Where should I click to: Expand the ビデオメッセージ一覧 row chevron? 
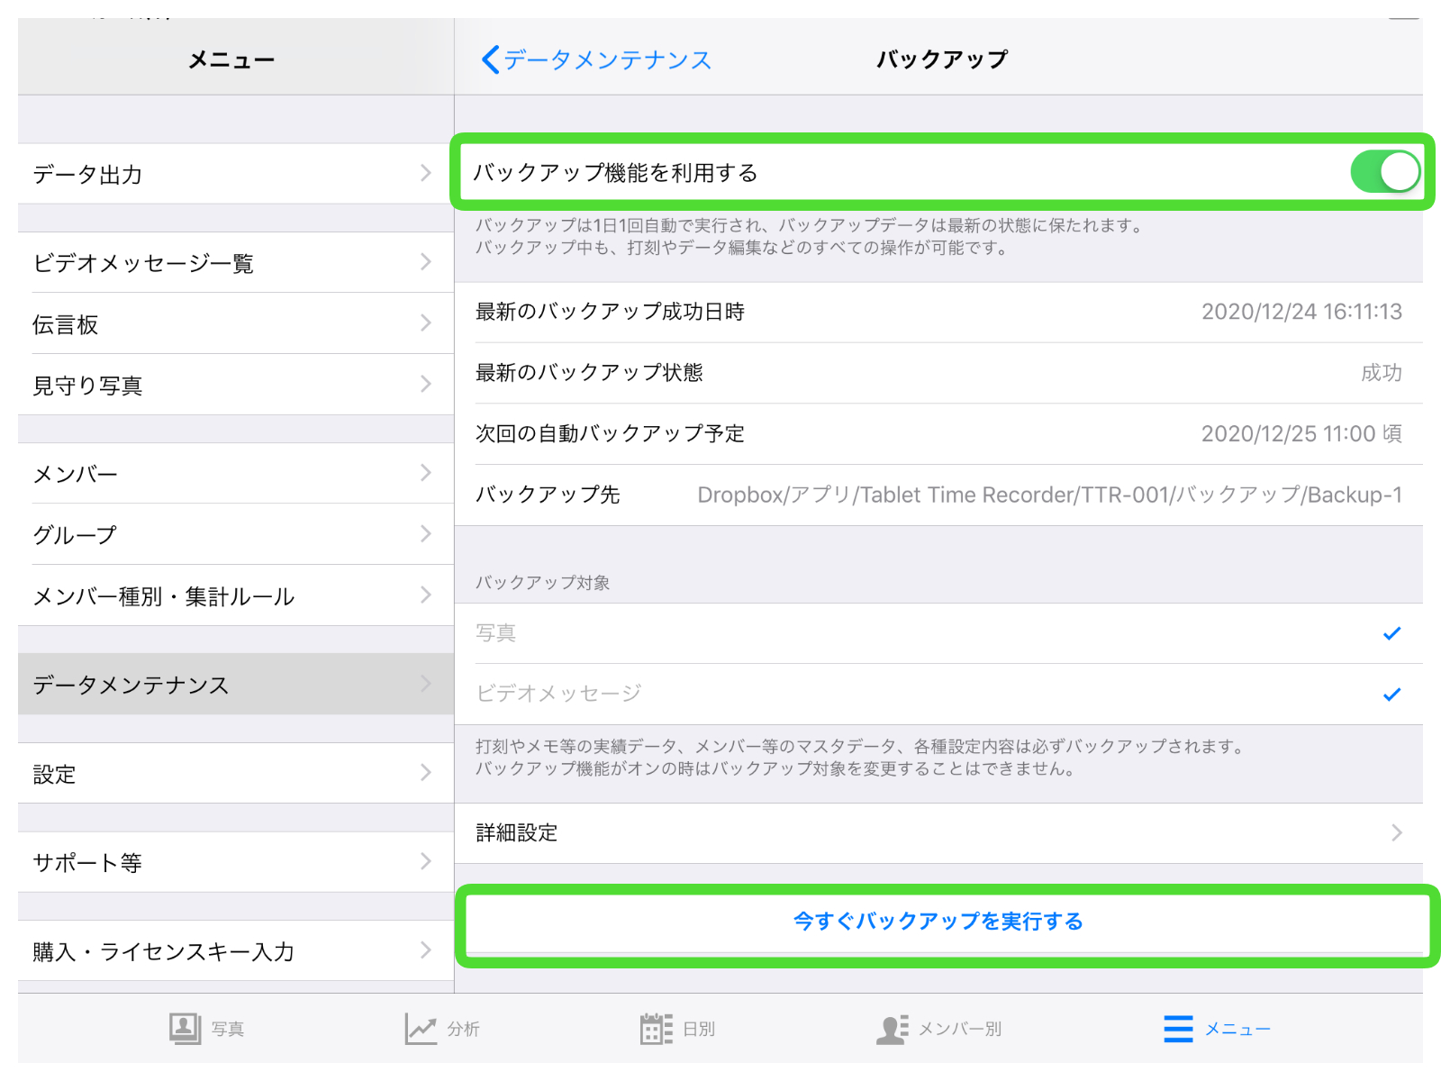pos(426,262)
